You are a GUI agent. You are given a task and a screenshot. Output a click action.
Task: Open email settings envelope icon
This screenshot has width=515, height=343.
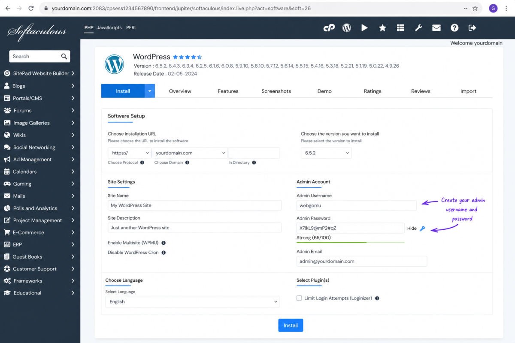[x=436, y=28]
